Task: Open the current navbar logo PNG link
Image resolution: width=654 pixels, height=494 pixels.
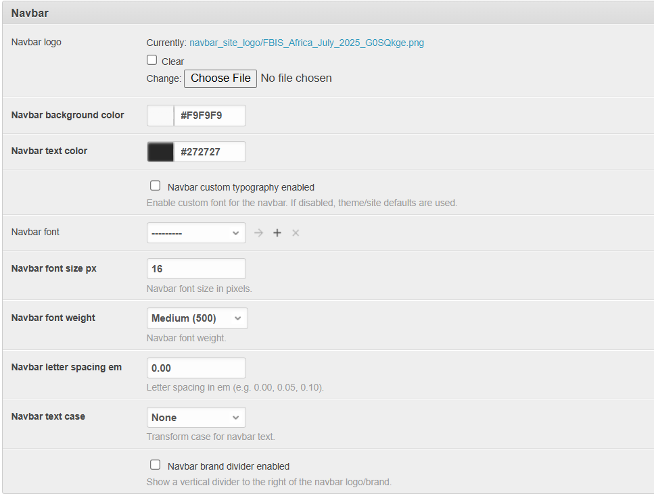Action: point(306,43)
